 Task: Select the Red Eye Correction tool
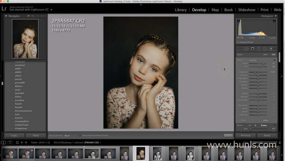pos(252,49)
